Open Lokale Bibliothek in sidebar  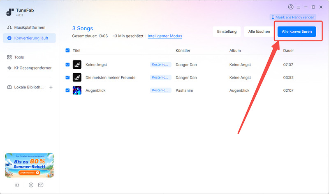coord(29,87)
